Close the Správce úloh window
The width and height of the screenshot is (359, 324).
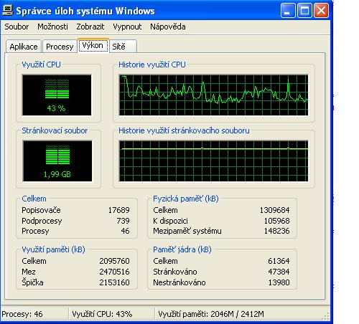coord(321,11)
